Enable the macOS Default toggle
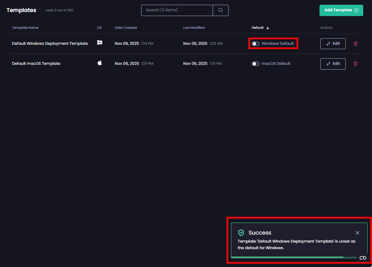 pyautogui.click(x=255, y=63)
